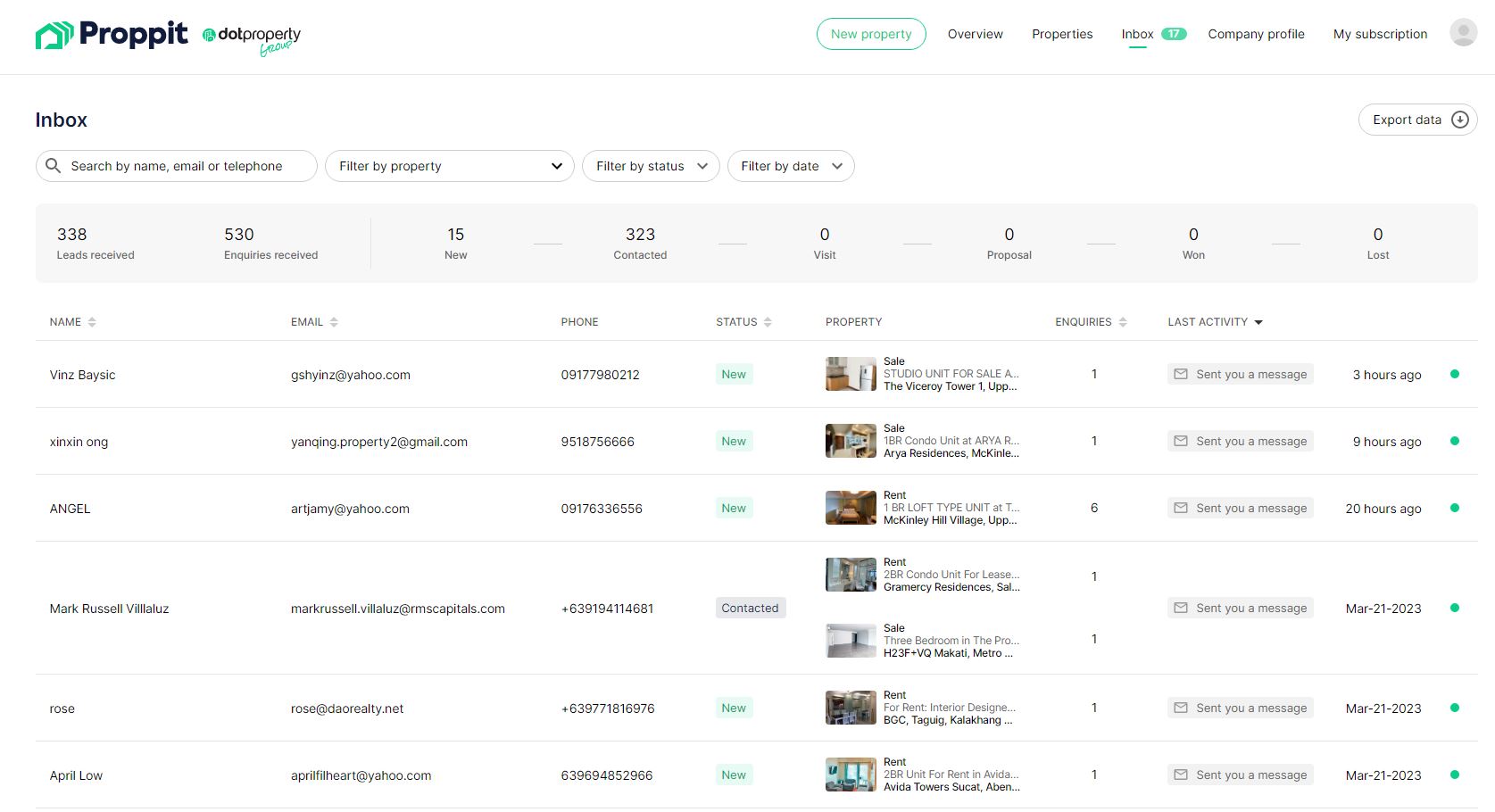Sort by Enquiries column arrows
The width and height of the screenshot is (1495, 812).
click(1123, 322)
